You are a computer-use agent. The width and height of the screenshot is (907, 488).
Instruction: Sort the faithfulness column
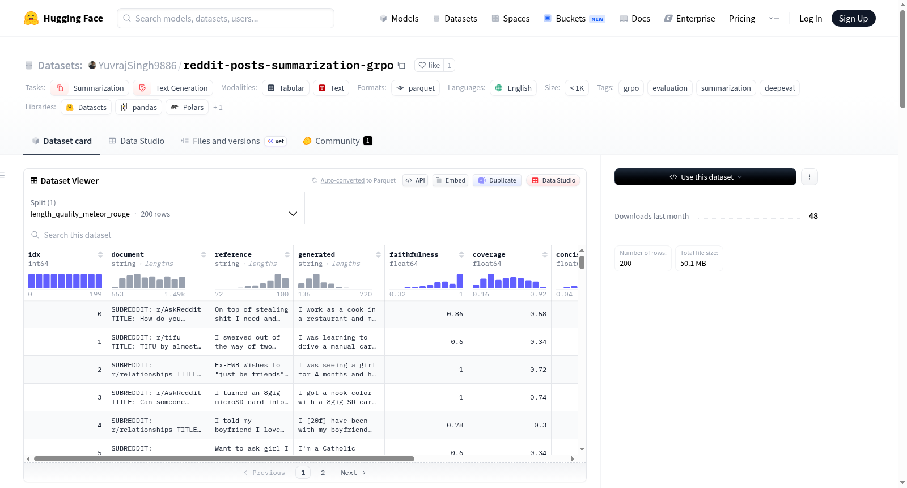tap(461, 254)
